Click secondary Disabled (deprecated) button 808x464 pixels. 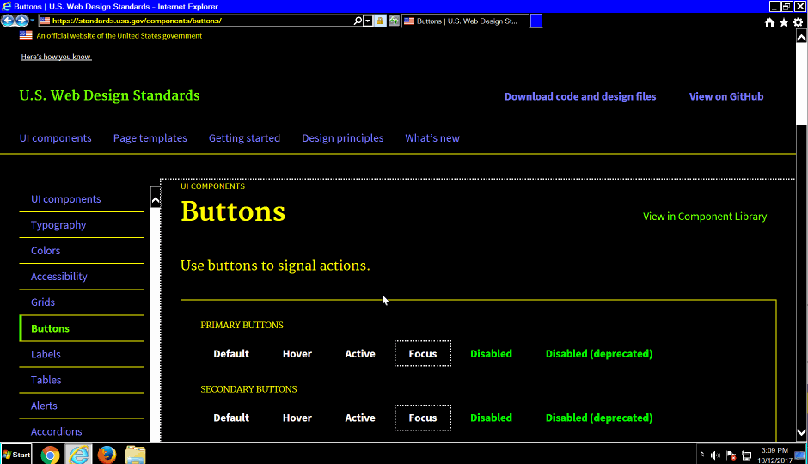pyautogui.click(x=599, y=418)
